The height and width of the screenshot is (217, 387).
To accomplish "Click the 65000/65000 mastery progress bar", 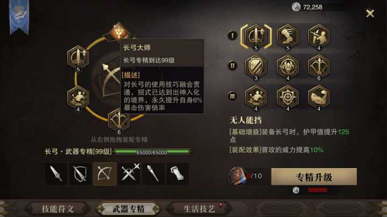I will coord(152,152).
